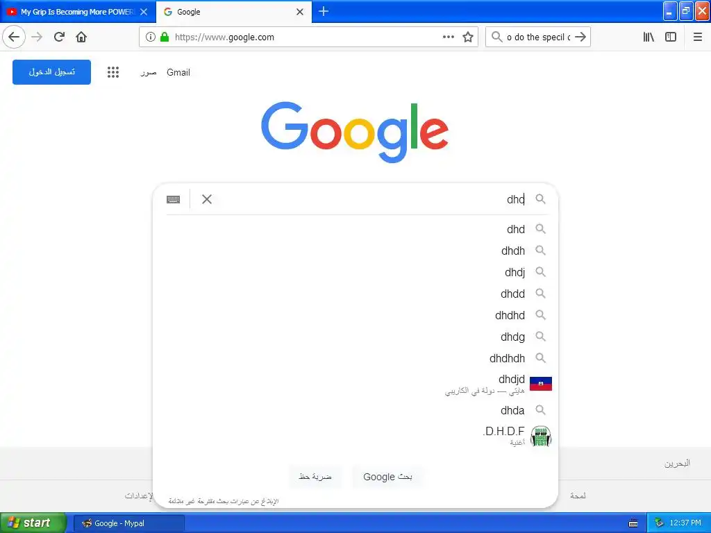
Task: Open page actions three-dots menu
Action: pyautogui.click(x=448, y=37)
